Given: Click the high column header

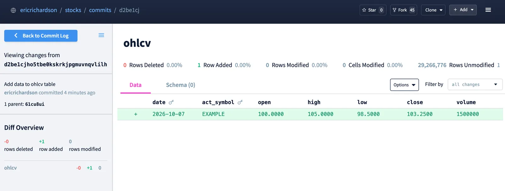Looking at the screenshot, I should (314, 102).
